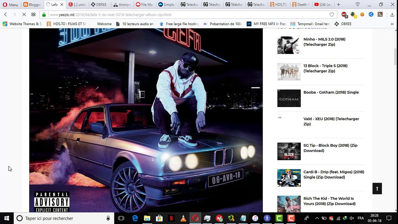Open the downloads arrow icon

click(x=392, y=15)
